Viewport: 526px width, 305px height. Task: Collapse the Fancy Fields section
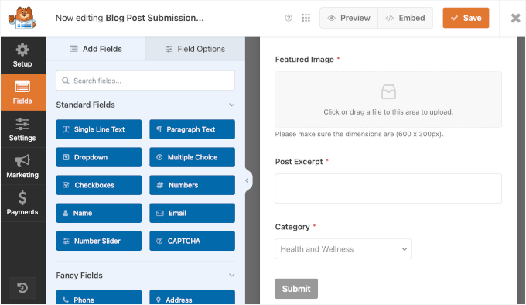231,275
